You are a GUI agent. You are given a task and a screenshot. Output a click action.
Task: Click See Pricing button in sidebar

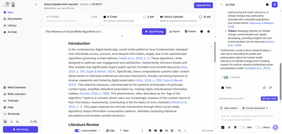tap(20, 129)
